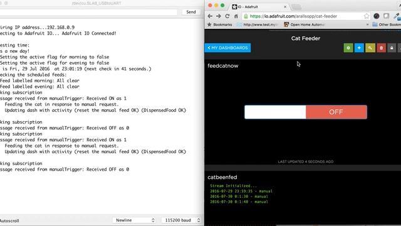Click the white ON side of the feedcatnow switch
This screenshot has width=401, height=226.
(275, 112)
